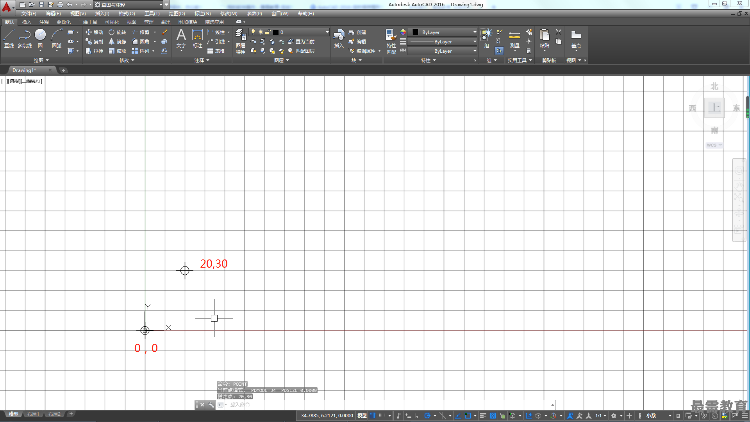
Task: Toggle transparency display in status bar
Action: pyautogui.click(x=493, y=416)
